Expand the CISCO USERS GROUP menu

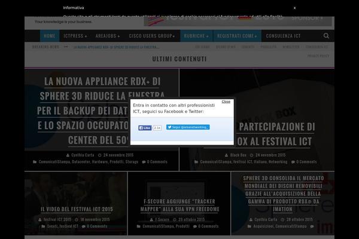(x=152, y=36)
